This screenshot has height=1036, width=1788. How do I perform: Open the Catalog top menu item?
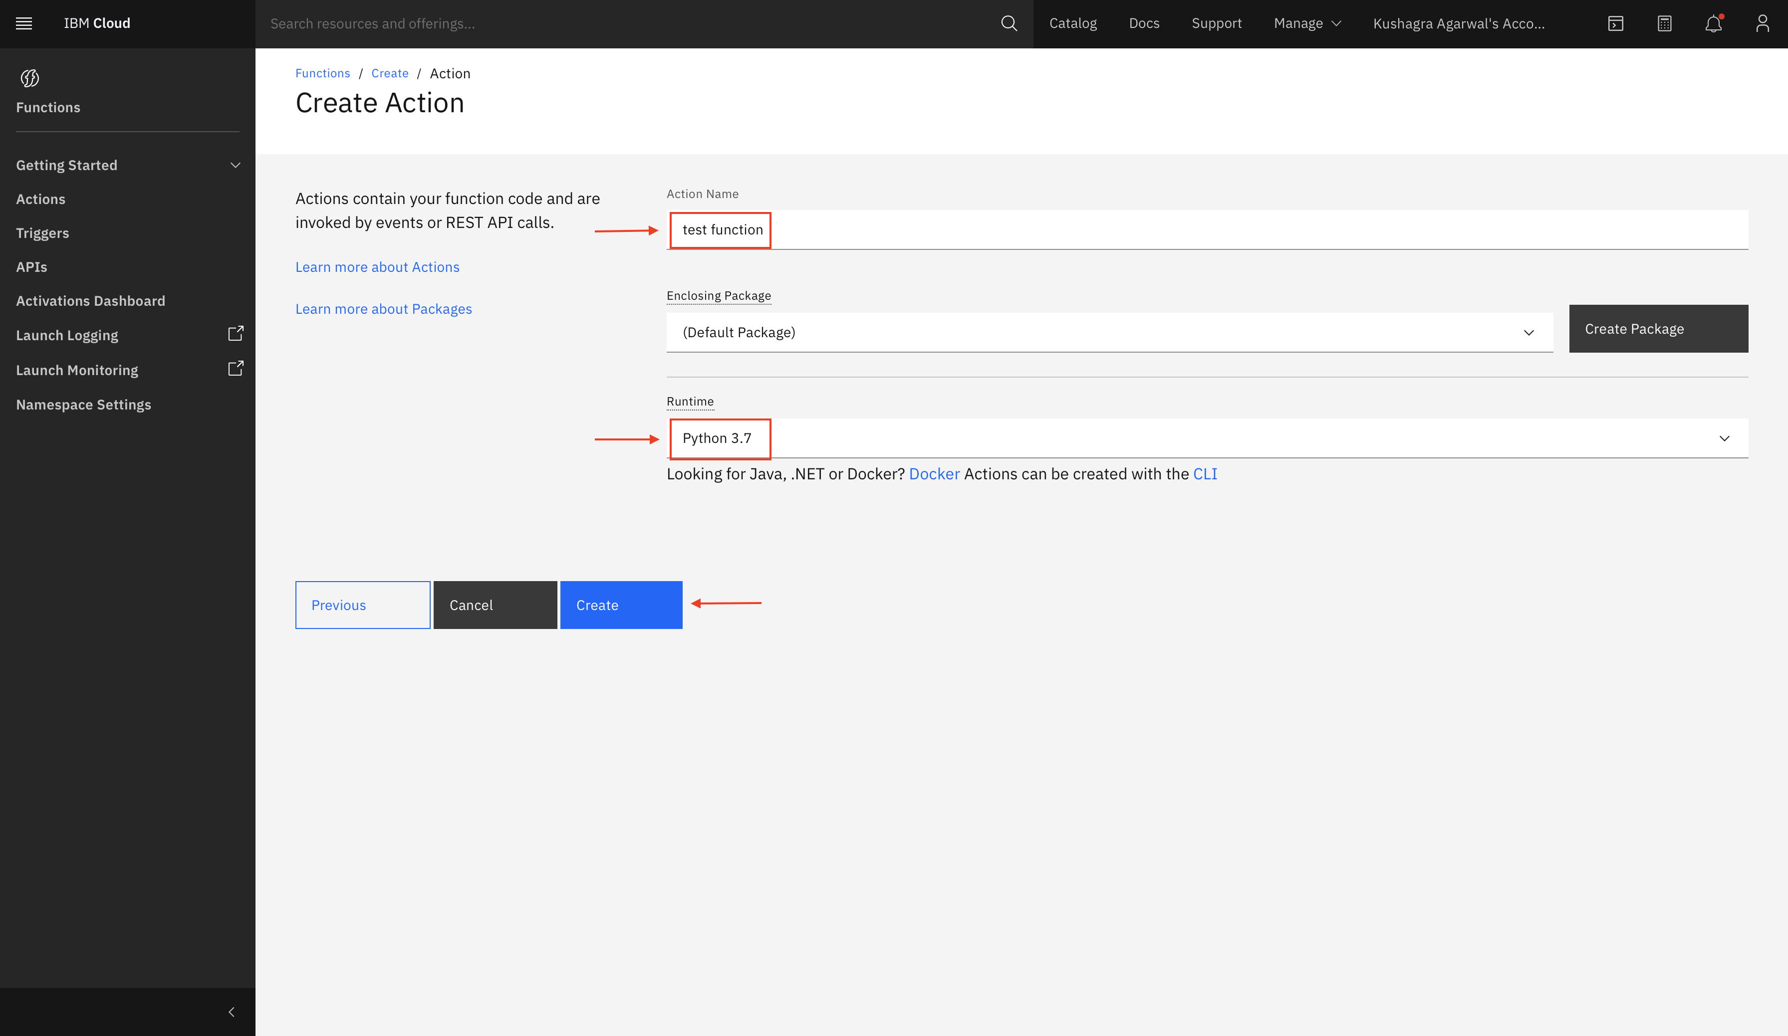tap(1073, 23)
